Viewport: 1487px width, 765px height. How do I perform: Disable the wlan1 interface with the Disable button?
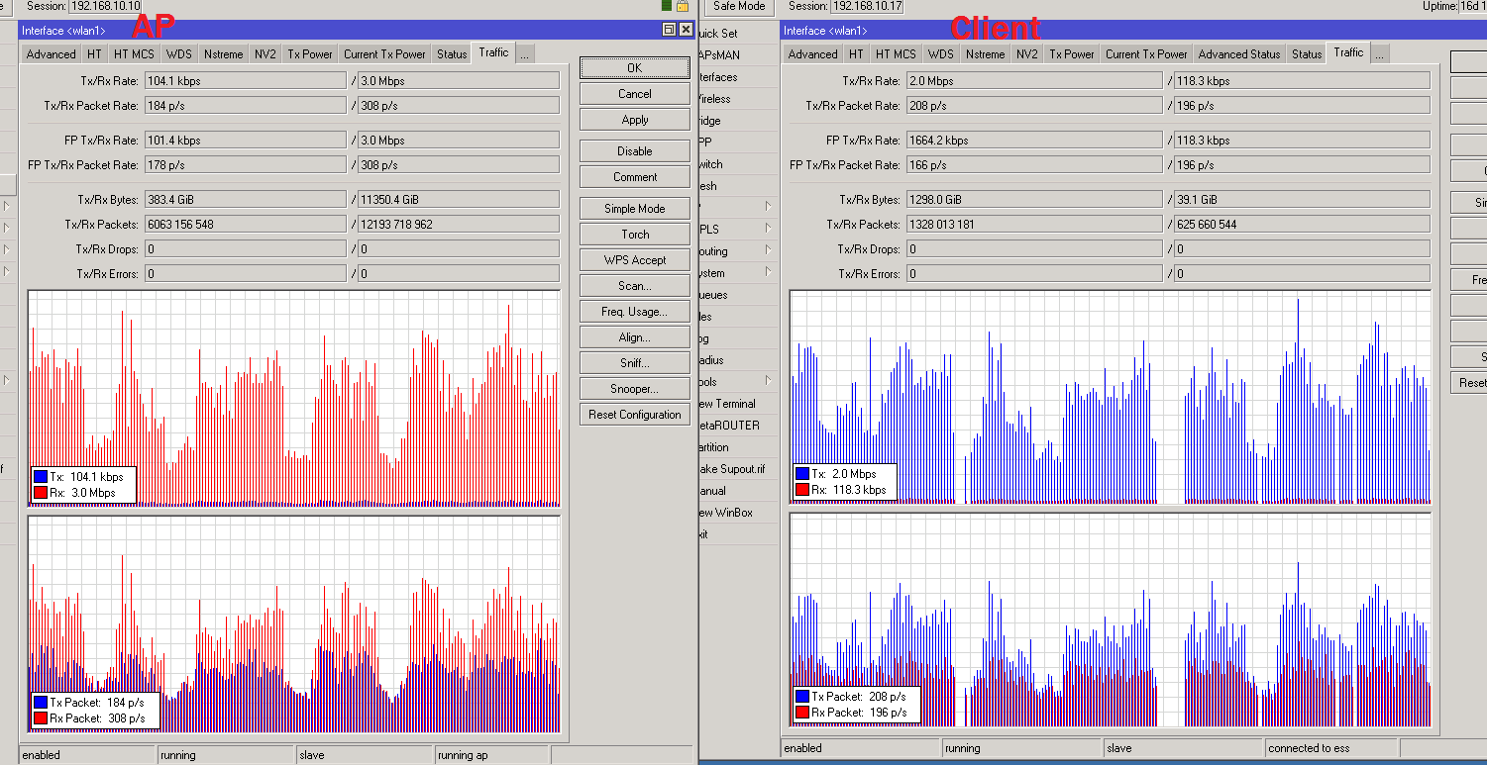(x=635, y=151)
